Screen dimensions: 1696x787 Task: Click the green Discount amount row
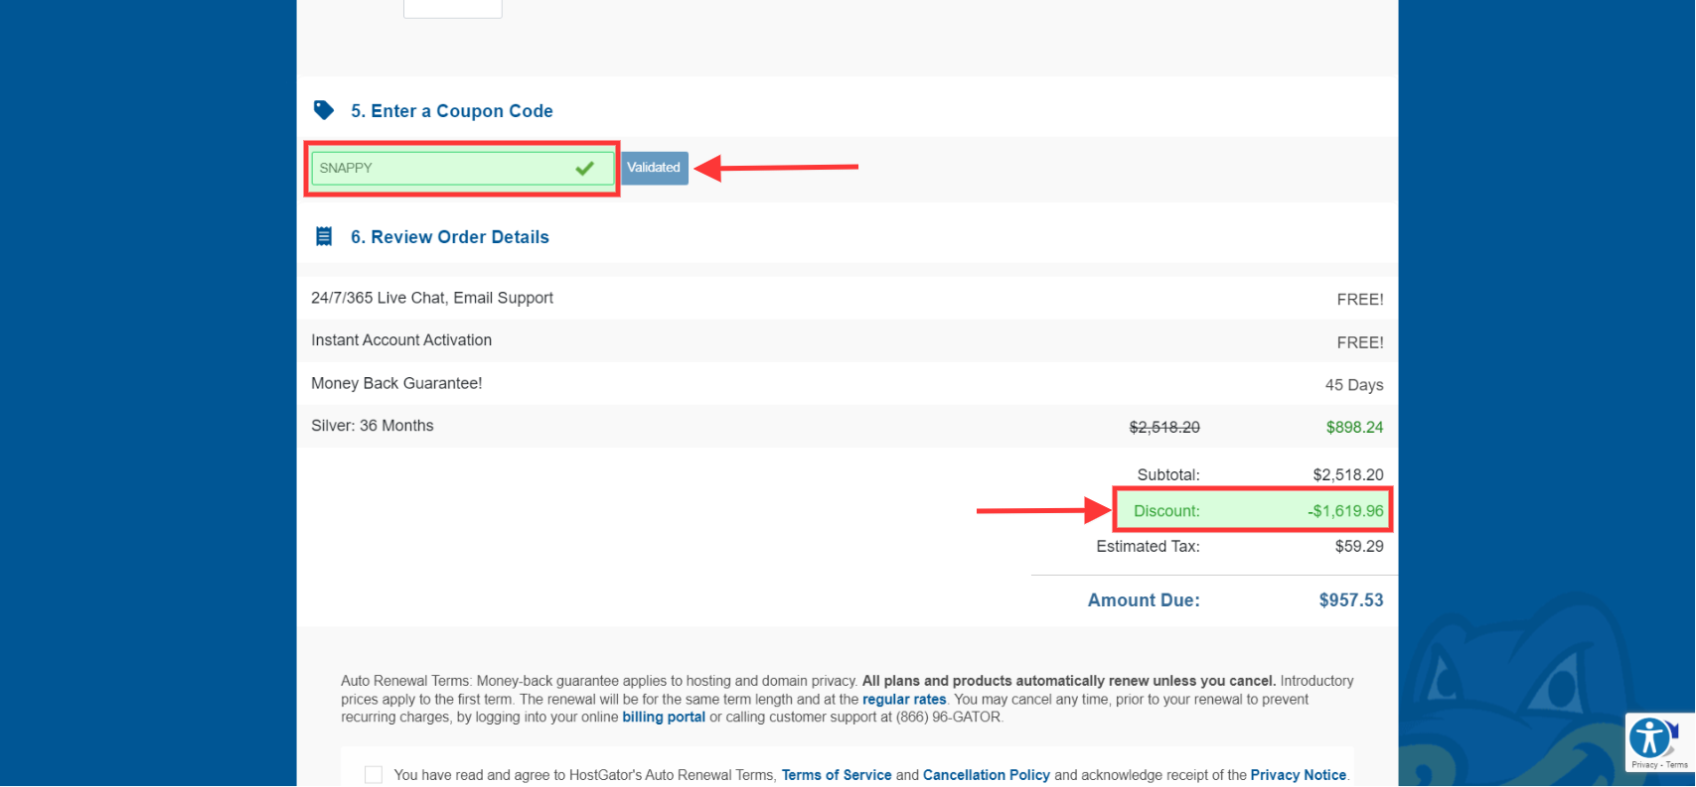pyautogui.click(x=1252, y=511)
